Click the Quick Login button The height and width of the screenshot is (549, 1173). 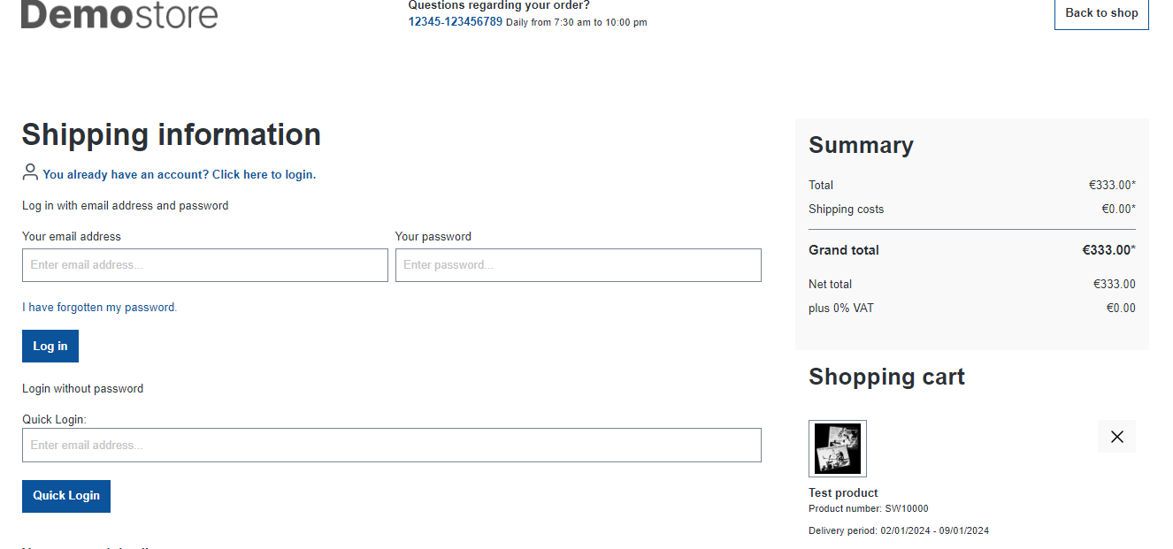66,496
